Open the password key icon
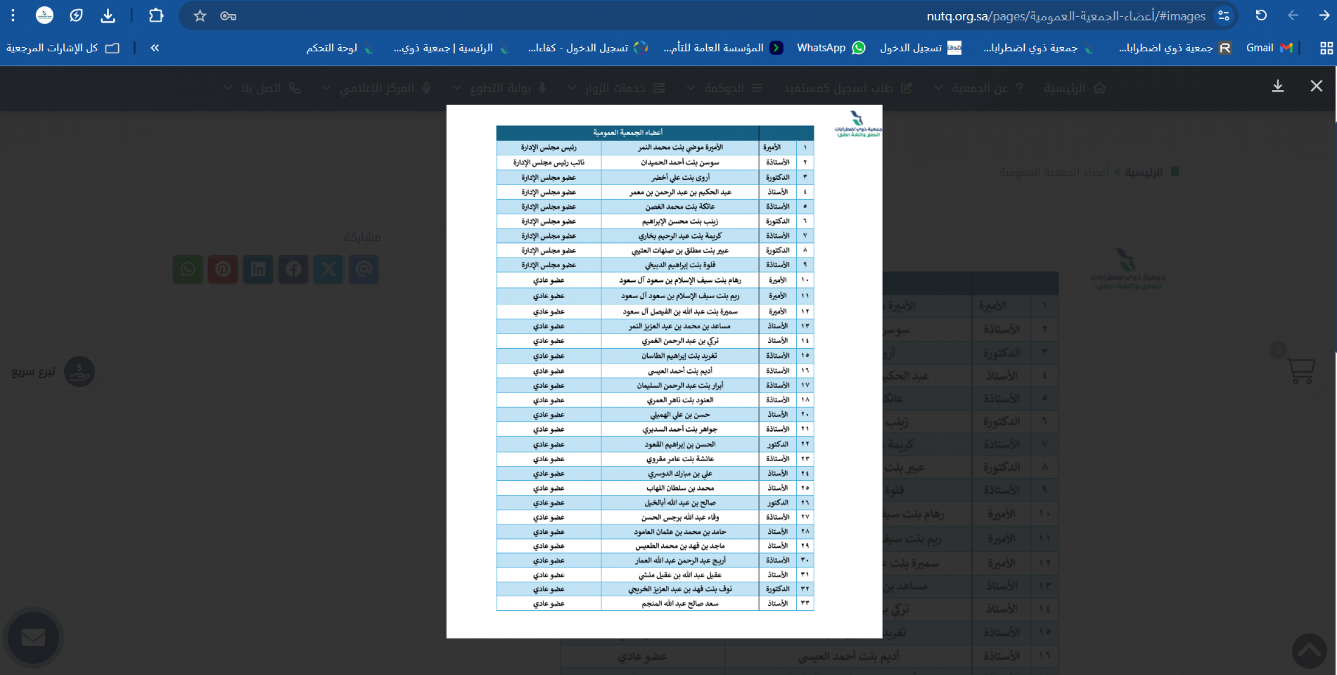 point(228,16)
